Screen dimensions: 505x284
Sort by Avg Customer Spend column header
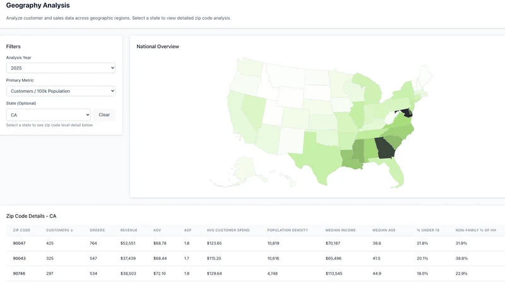coord(228,230)
